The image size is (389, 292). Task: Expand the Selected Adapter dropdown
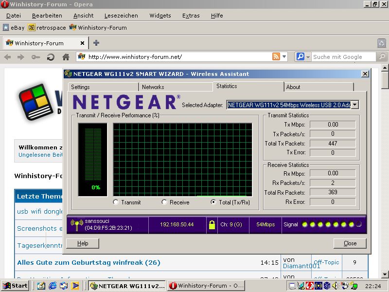[x=355, y=105]
